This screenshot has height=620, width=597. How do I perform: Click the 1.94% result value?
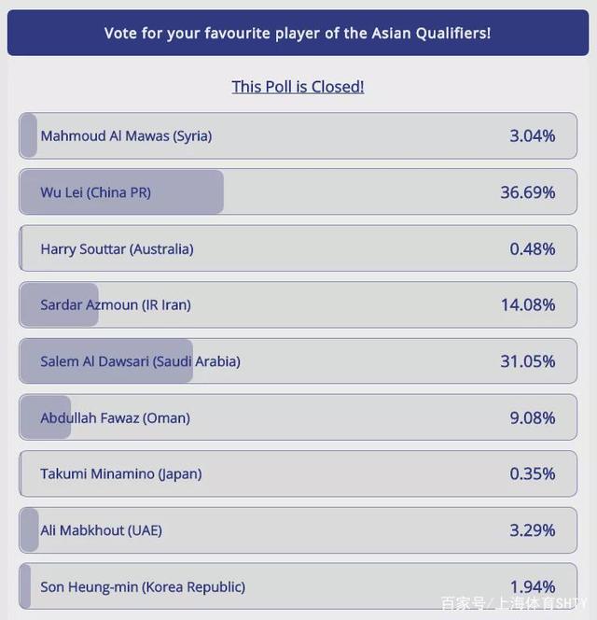pyautogui.click(x=532, y=587)
